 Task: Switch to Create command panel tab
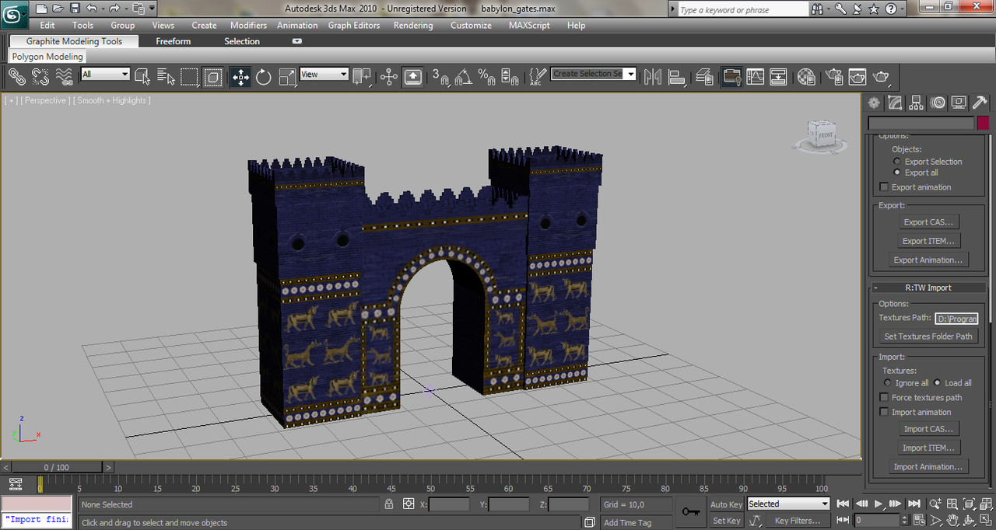874,103
